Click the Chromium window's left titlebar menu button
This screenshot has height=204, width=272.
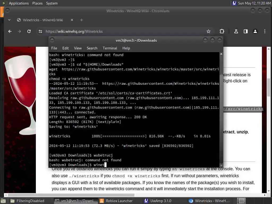coord(7,10)
